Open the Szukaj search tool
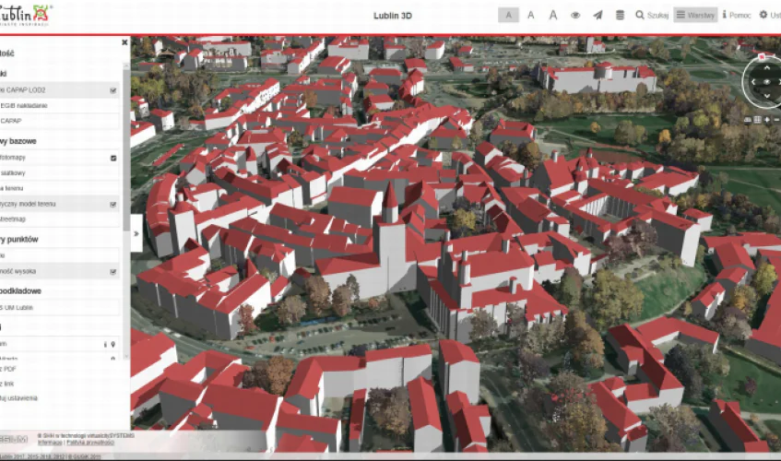 (x=652, y=16)
